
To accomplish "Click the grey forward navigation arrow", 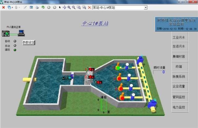I will pos(54,7).
